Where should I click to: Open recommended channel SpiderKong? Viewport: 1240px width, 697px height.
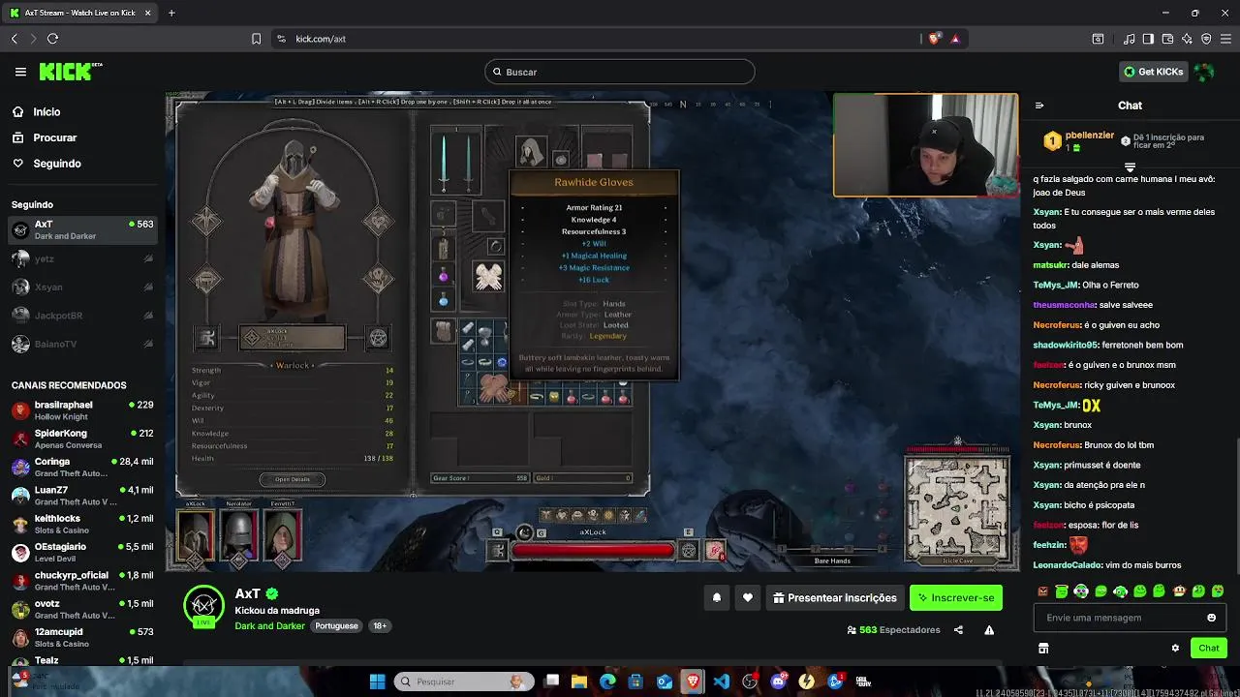tap(82, 439)
